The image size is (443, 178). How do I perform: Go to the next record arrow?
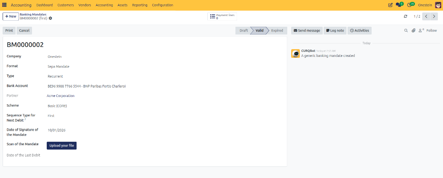coord(434,16)
